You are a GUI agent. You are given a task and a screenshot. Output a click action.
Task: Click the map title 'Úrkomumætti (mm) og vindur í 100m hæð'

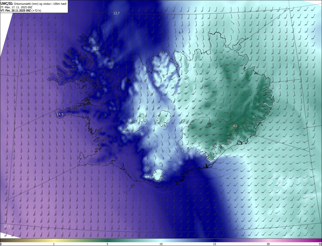[x=40, y=4]
